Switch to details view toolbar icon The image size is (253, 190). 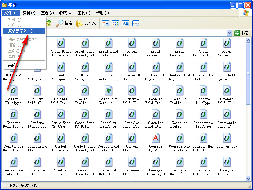coord(136,23)
